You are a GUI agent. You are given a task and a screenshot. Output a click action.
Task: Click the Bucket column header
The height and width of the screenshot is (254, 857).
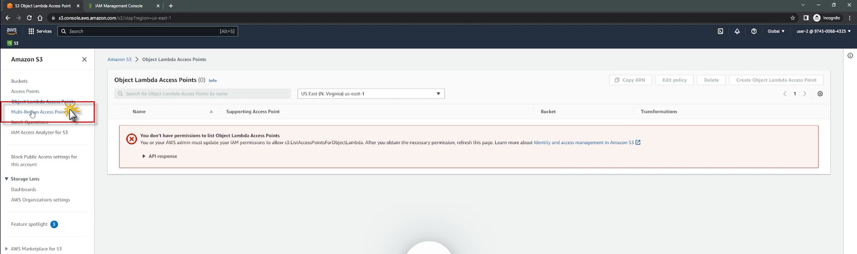pos(548,112)
